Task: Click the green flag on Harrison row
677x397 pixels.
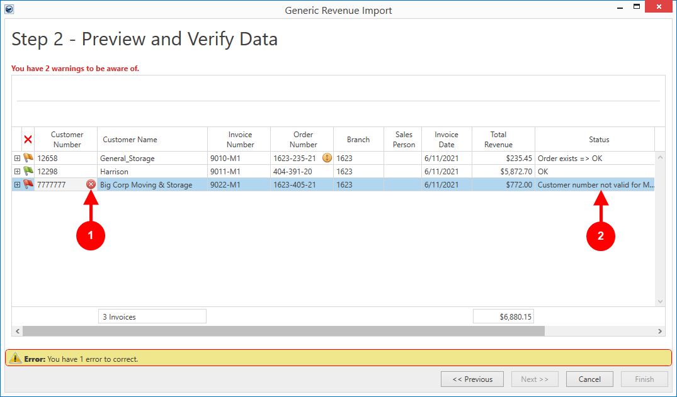Action: click(28, 171)
